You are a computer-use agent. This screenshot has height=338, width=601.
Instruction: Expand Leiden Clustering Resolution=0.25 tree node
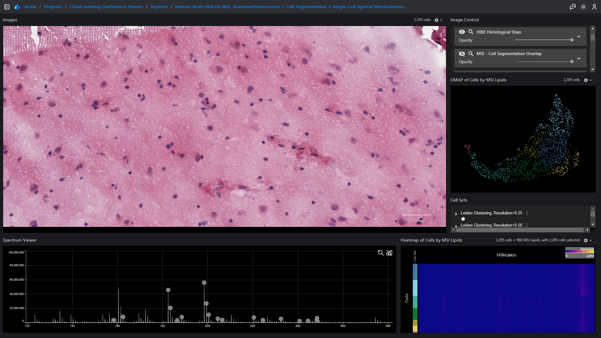456,213
